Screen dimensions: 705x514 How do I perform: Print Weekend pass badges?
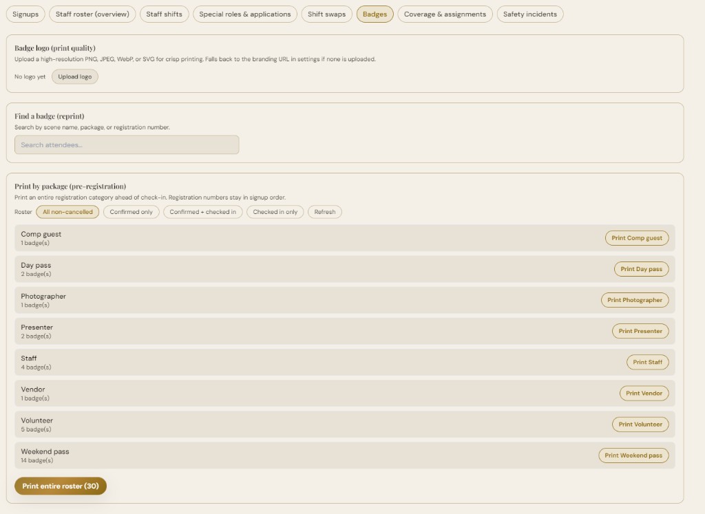click(633, 455)
